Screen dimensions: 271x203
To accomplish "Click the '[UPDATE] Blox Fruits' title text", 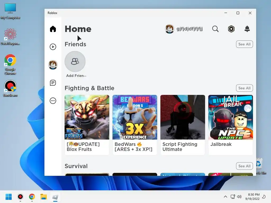I will [x=83, y=147].
